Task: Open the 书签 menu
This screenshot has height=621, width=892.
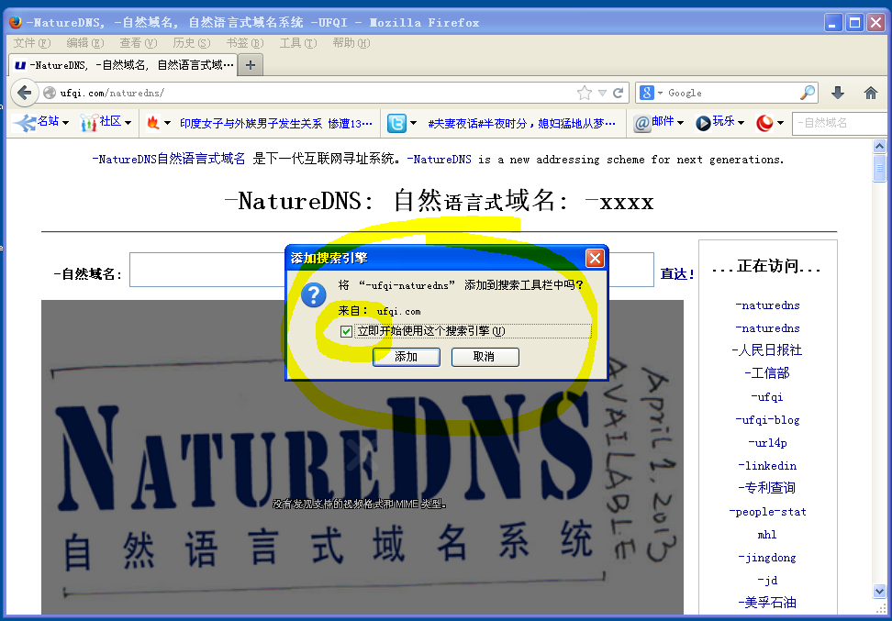Action: (238, 43)
